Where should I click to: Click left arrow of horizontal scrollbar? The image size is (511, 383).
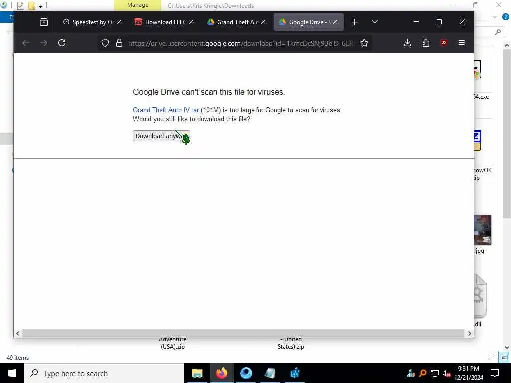coord(18,333)
